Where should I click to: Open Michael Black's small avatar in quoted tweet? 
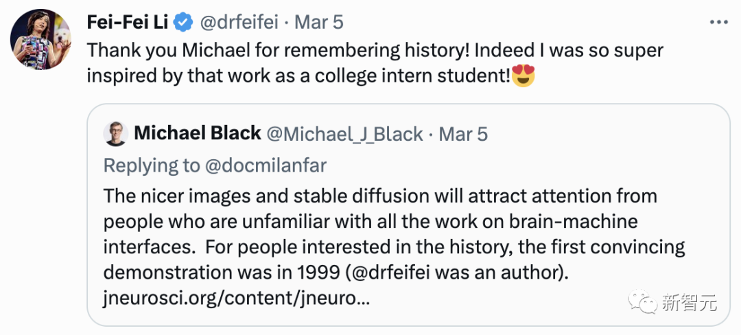(115, 134)
